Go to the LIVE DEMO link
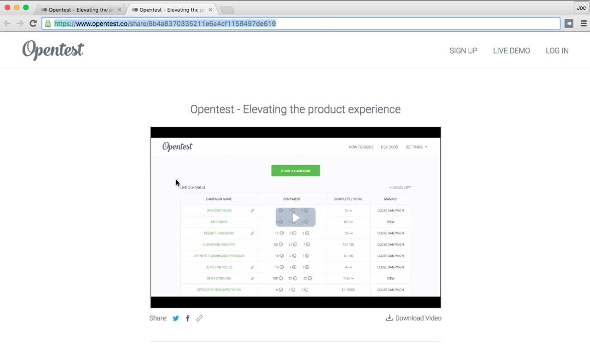The height and width of the screenshot is (351, 590). [512, 51]
